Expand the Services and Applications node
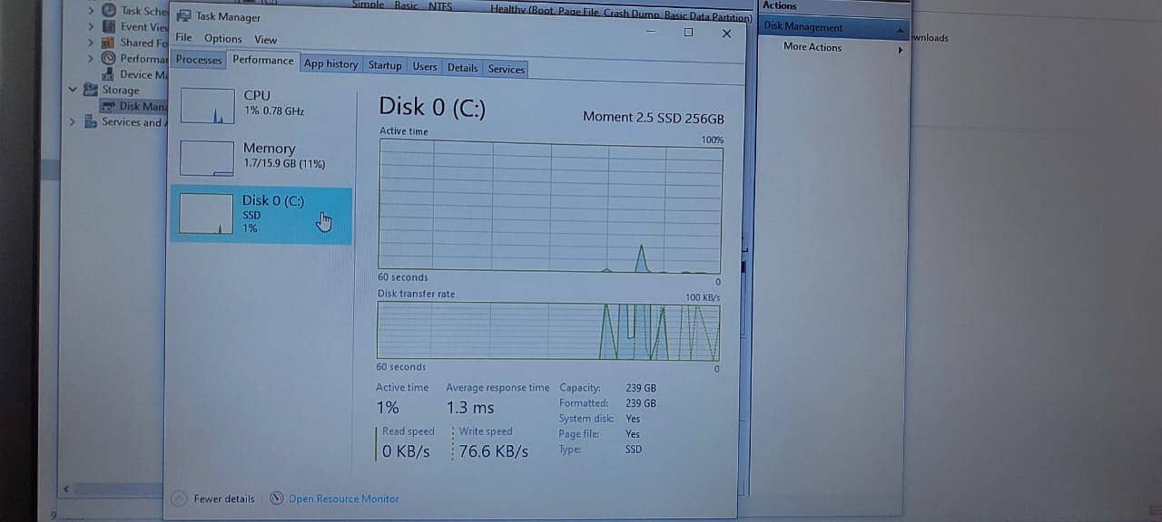Screen dimensions: 1162x522 (x=73, y=122)
